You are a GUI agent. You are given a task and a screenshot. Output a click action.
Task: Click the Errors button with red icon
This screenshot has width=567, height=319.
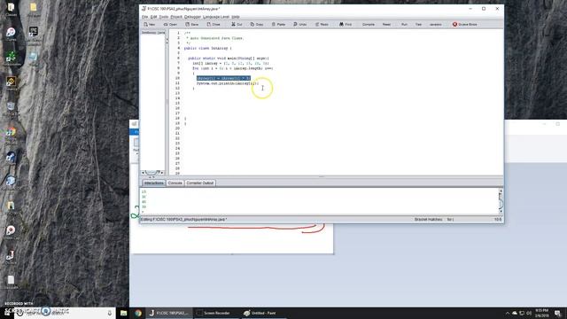(x=464, y=24)
